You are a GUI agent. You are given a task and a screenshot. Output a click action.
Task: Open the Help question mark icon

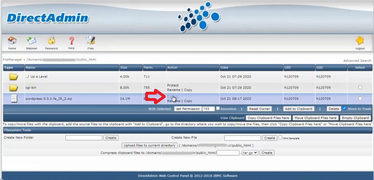coord(71,41)
